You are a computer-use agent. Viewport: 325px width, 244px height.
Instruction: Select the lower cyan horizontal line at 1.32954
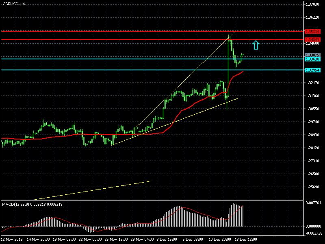(152, 70)
